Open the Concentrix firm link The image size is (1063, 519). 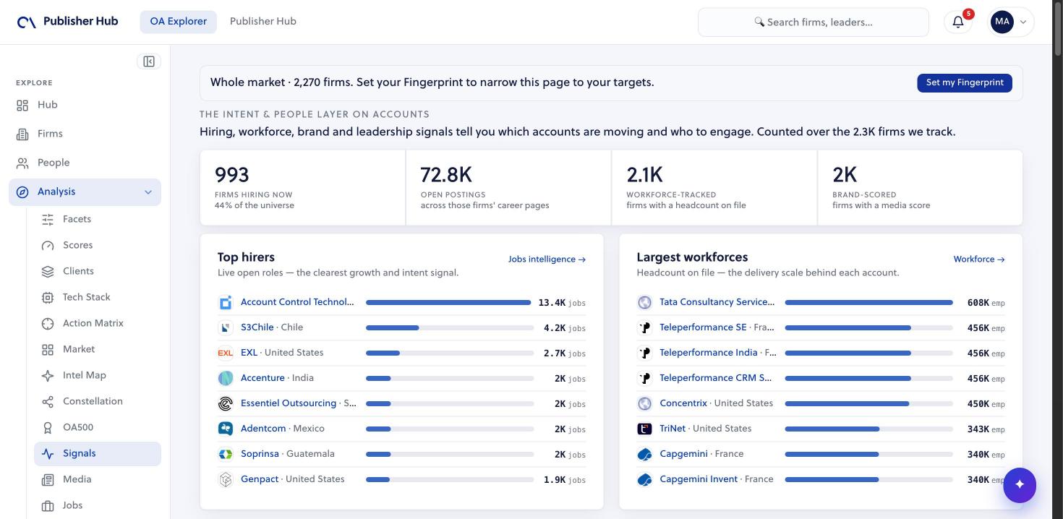click(x=683, y=403)
